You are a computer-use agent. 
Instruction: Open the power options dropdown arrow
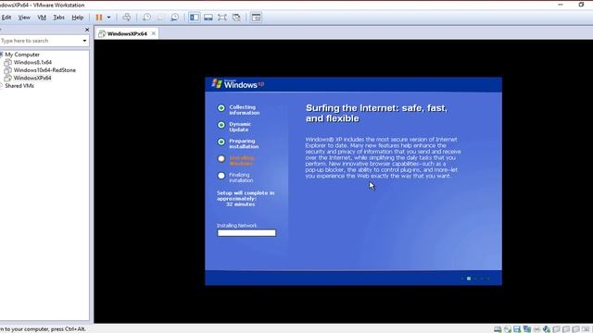[x=108, y=18]
